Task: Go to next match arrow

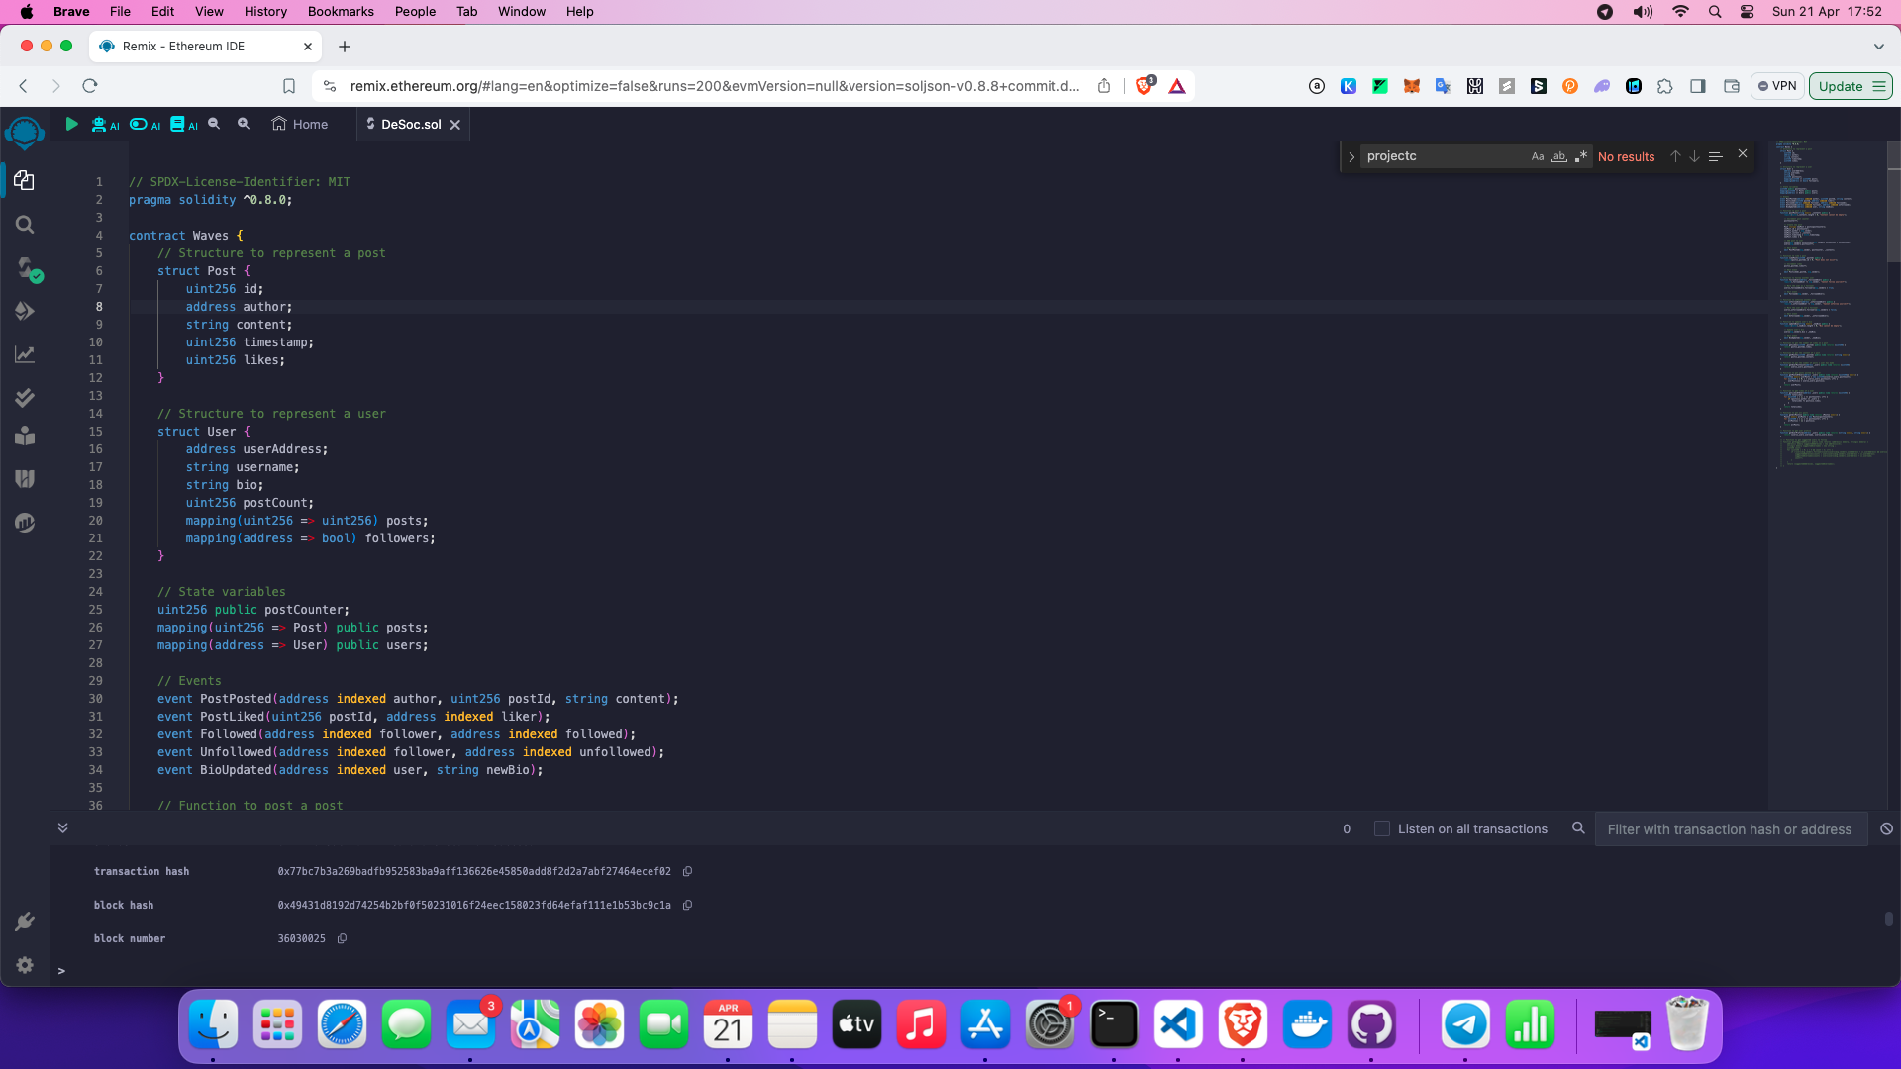Action: click(x=1694, y=156)
